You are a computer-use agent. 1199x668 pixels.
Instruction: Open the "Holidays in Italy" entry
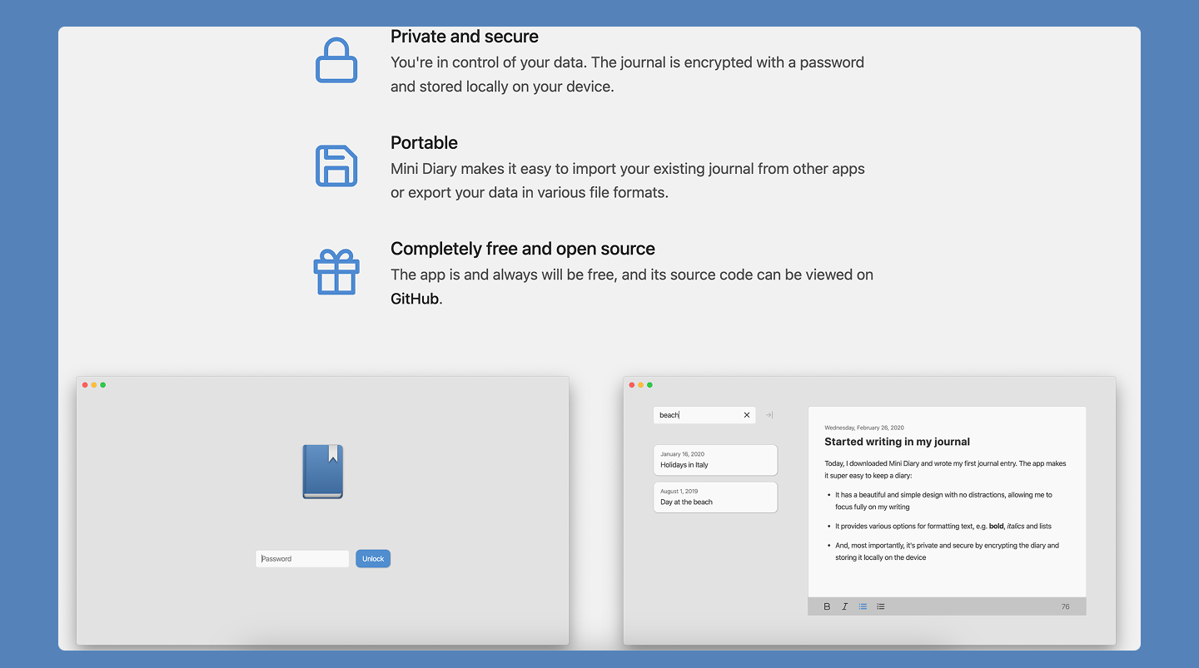pos(715,460)
